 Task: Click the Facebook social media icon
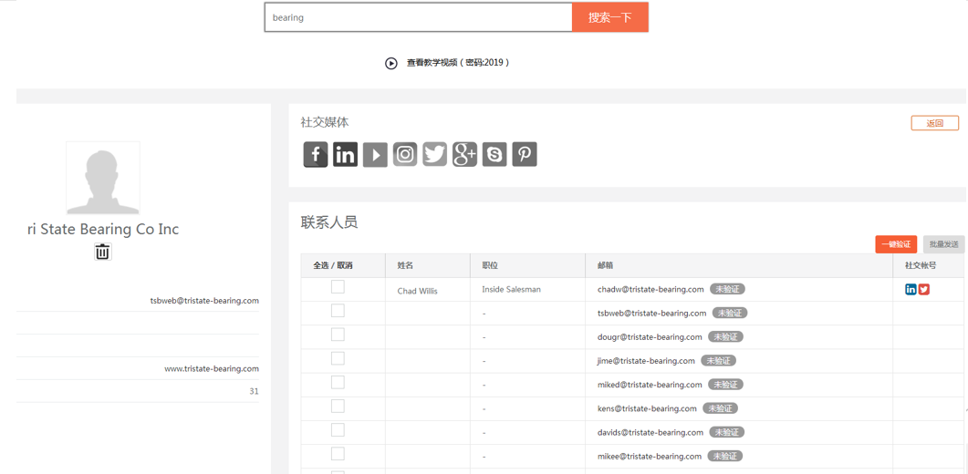[x=316, y=154]
